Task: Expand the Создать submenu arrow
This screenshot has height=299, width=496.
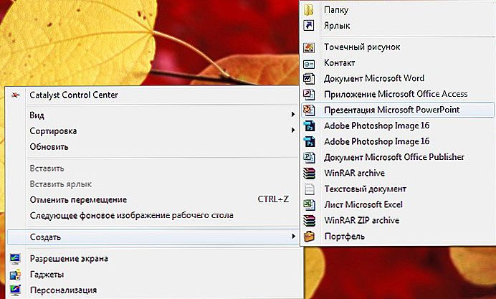Action: (294, 237)
